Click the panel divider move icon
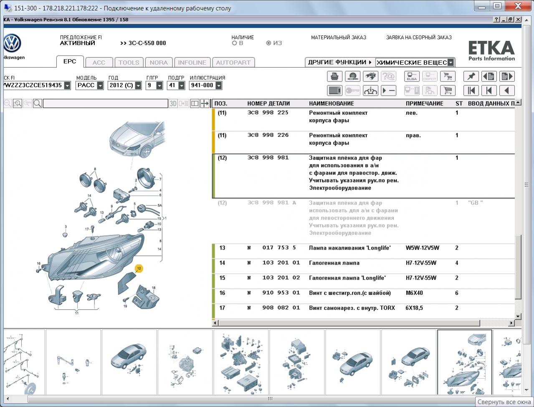This screenshot has width=534, height=407. pos(205,104)
